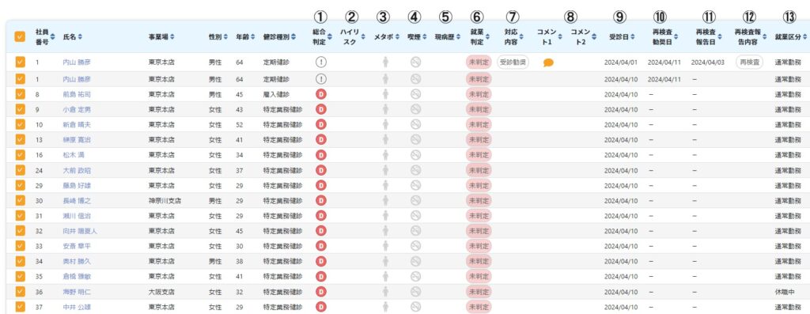This screenshot has height=314, width=810.
Task: Click the no-smoking icon for employee 8
Action: tap(415, 94)
